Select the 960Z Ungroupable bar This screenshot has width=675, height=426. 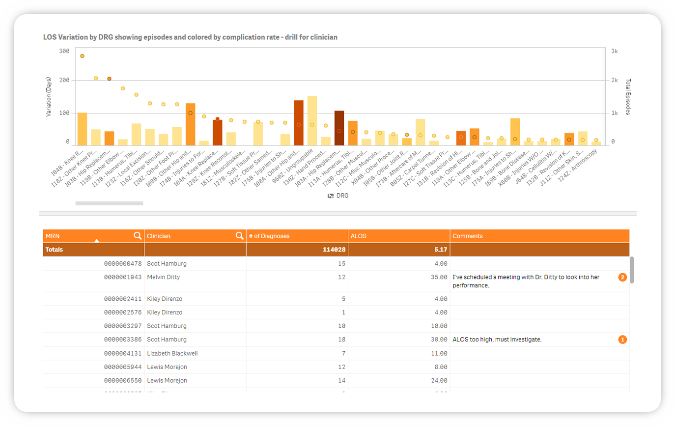(312, 120)
